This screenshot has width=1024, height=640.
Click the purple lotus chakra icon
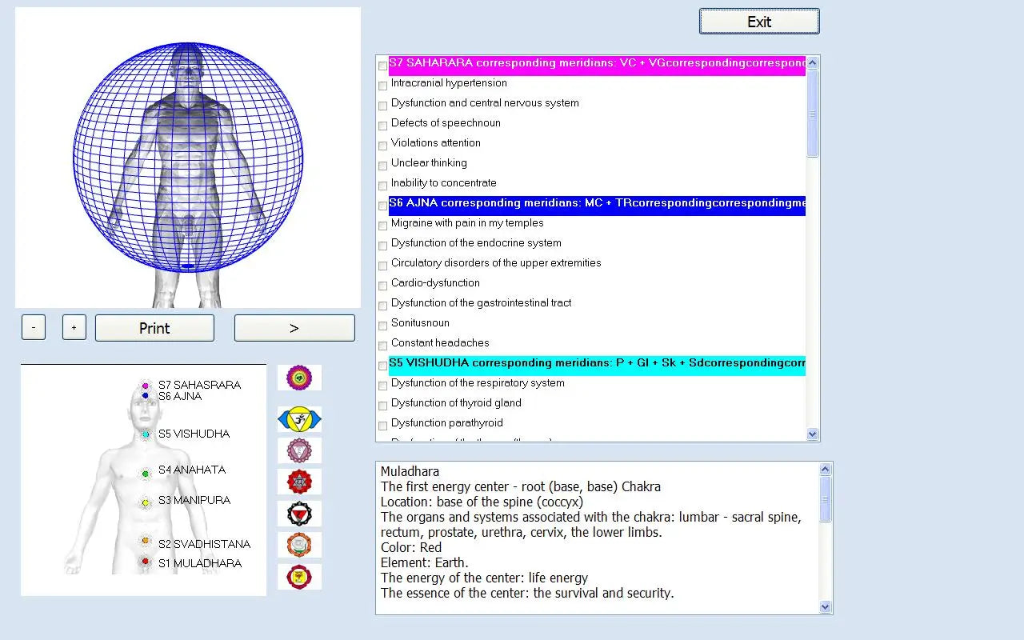click(299, 378)
